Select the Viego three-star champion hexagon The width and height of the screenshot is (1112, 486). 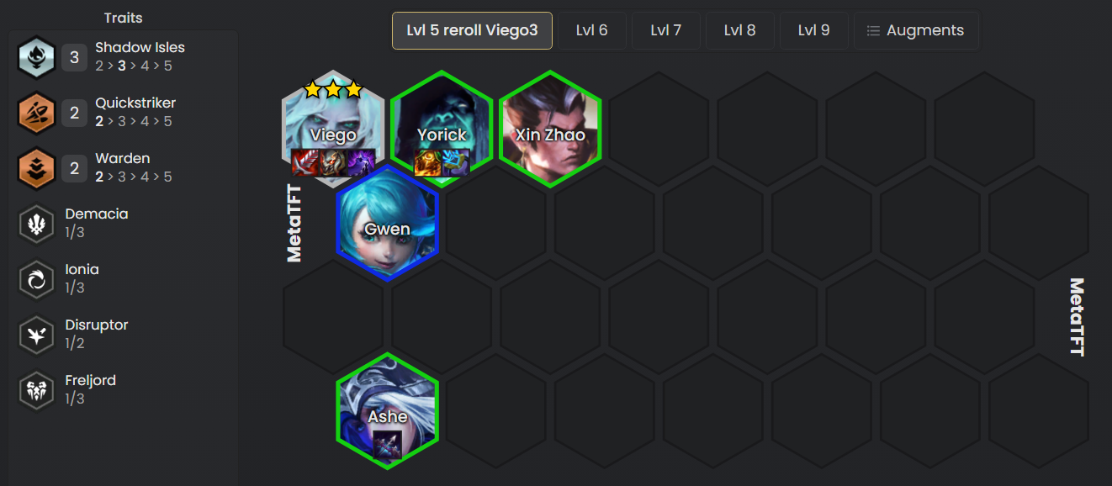coord(333,129)
